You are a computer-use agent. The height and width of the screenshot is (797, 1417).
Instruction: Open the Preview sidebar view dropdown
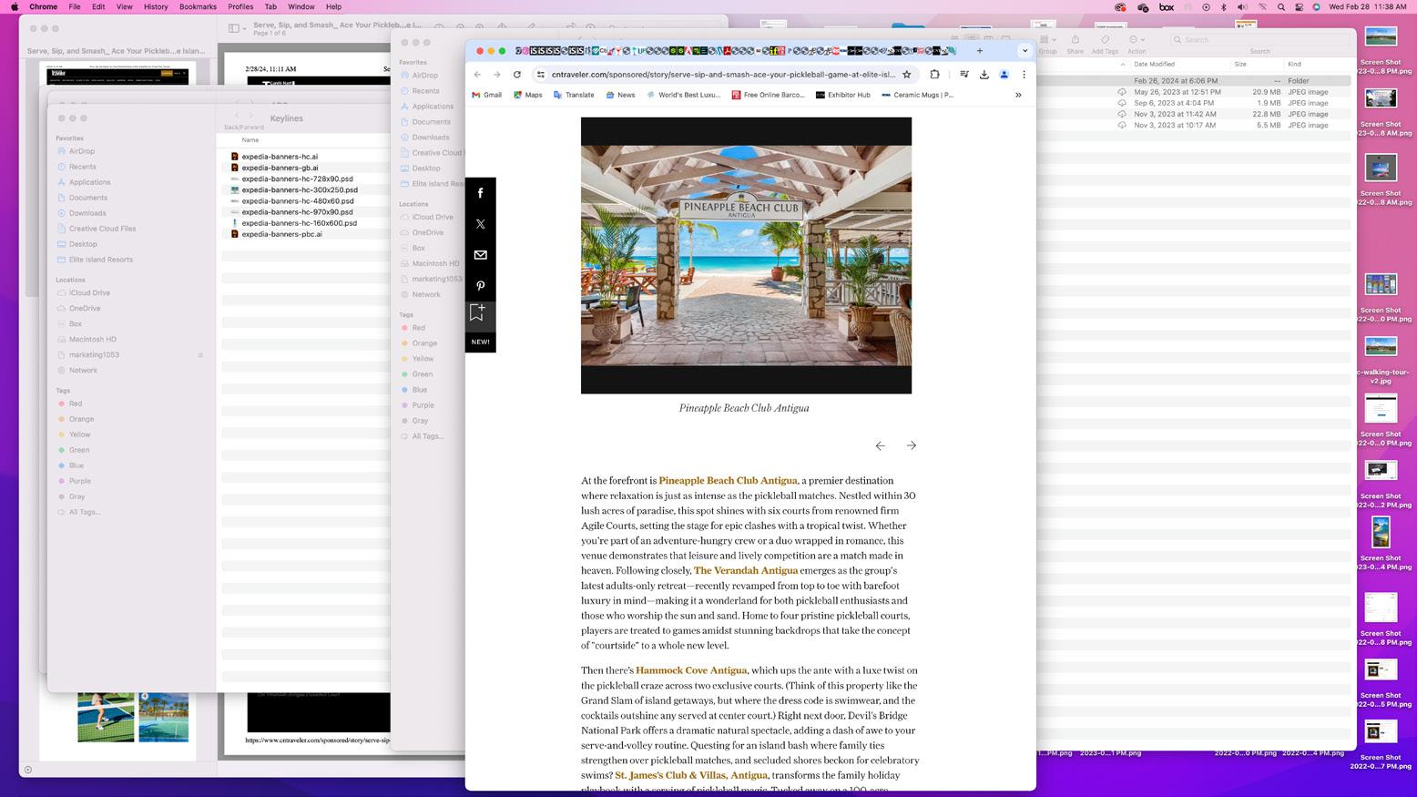click(238, 28)
